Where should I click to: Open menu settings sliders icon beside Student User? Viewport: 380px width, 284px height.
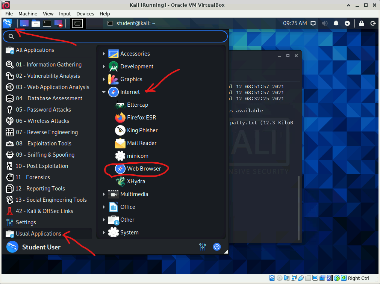tap(203, 247)
